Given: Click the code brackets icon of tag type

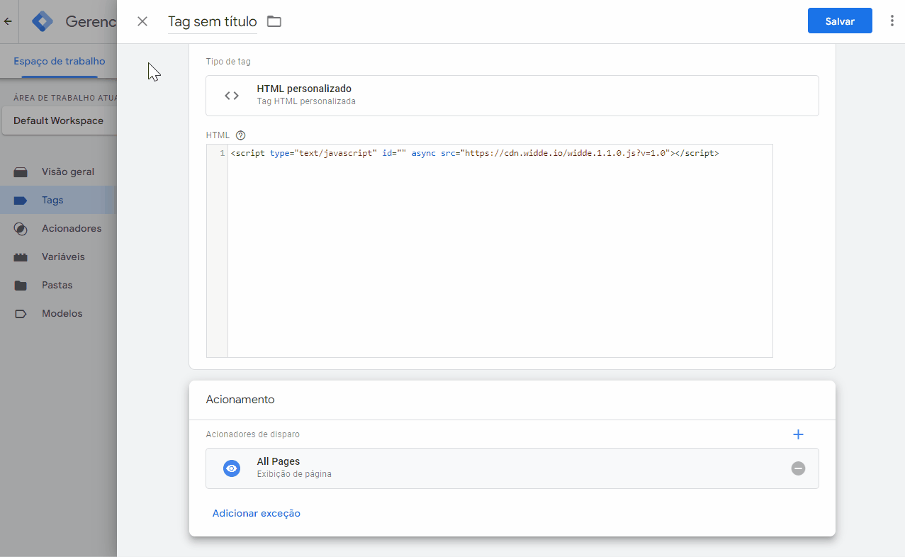Looking at the screenshot, I should (232, 96).
